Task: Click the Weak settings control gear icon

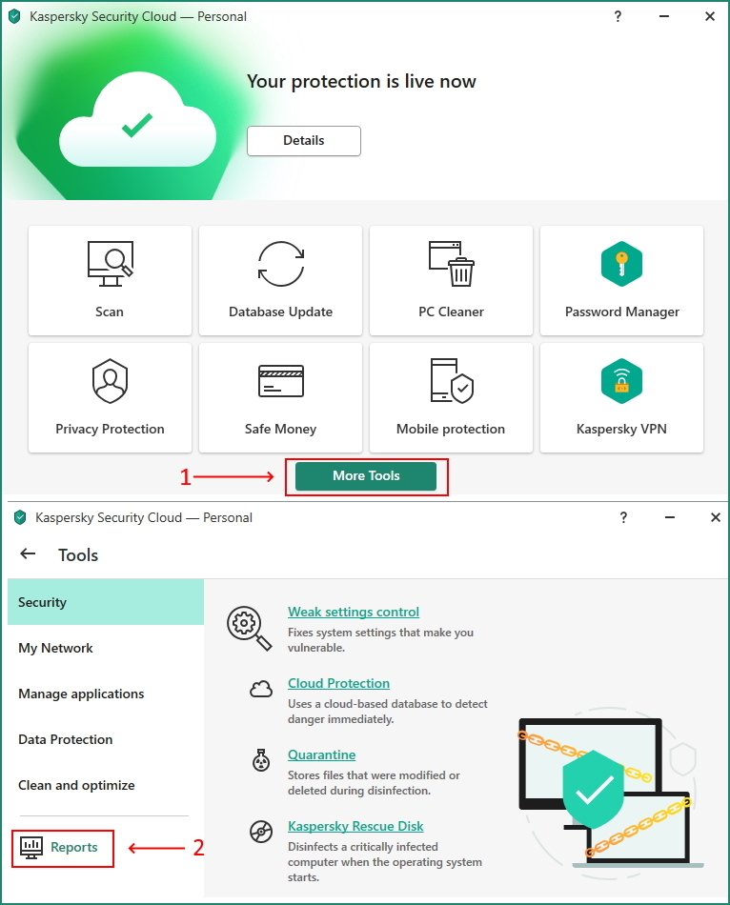Action: point(249,628)
